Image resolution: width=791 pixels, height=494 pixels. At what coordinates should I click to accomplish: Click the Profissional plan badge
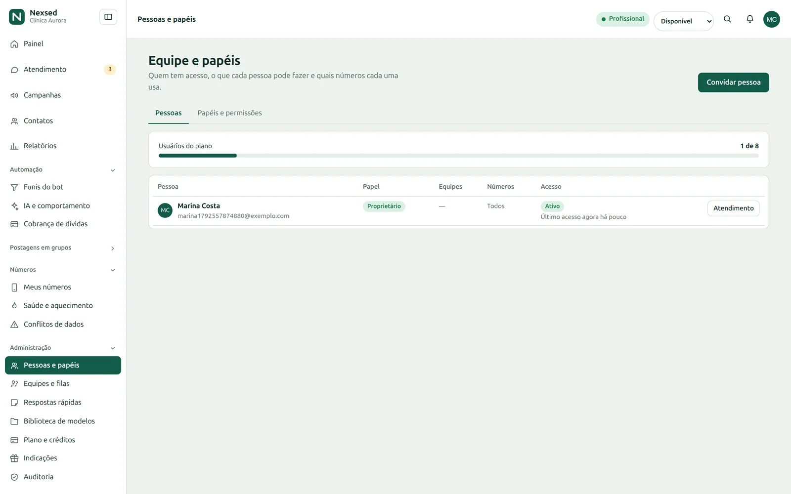(622, 19)
